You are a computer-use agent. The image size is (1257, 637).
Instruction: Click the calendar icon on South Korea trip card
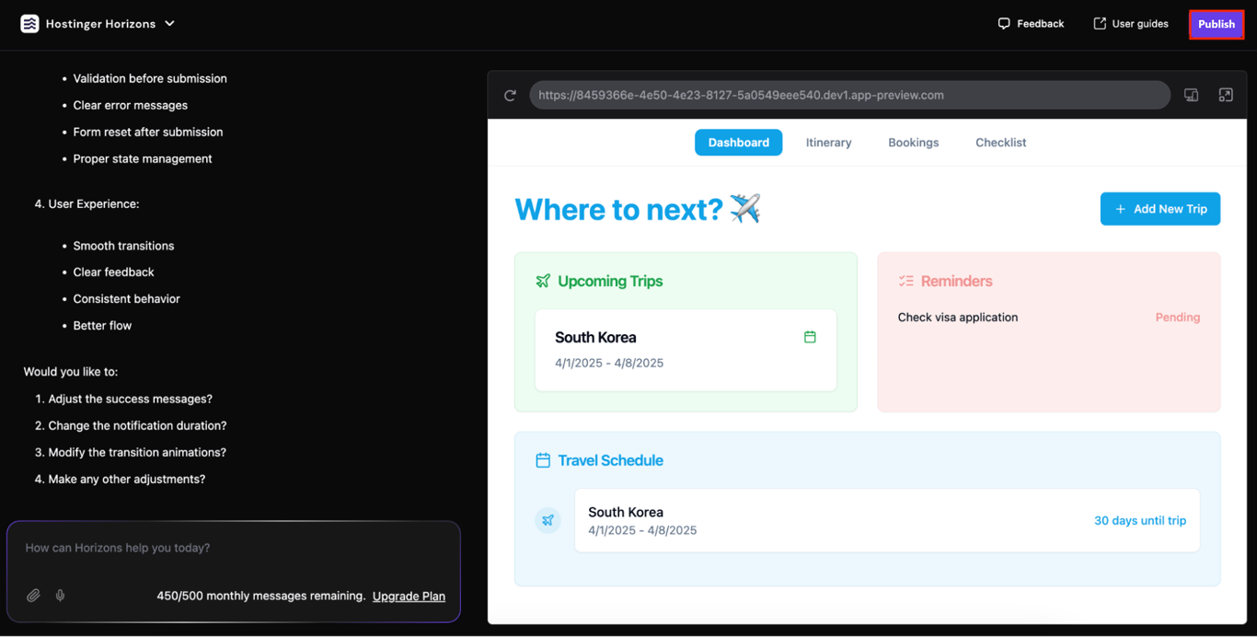point(810,337)
